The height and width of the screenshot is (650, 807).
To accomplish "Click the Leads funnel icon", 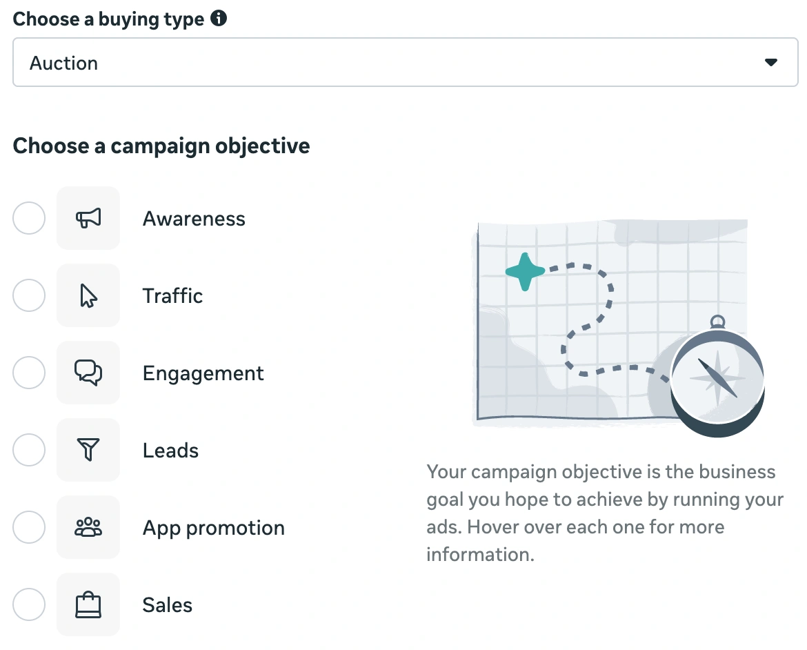I will pos(88,450).
